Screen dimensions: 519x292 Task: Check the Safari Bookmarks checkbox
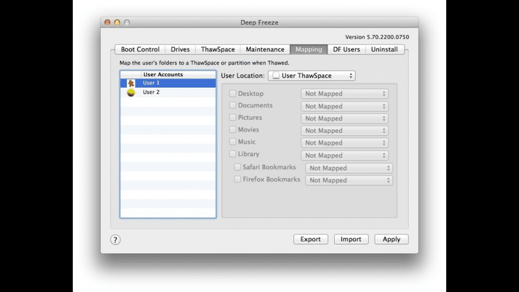point(237,167)
